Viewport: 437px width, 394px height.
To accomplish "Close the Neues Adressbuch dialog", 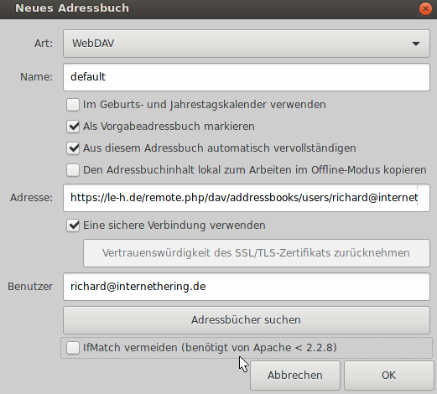I will coord(425,9).
